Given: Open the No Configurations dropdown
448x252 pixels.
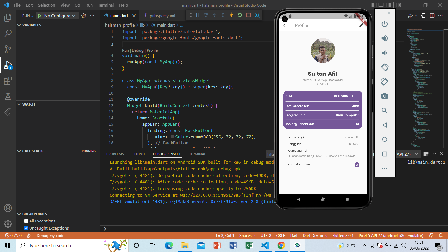Looking at the screenshot, I should click(x=58, y=15).
